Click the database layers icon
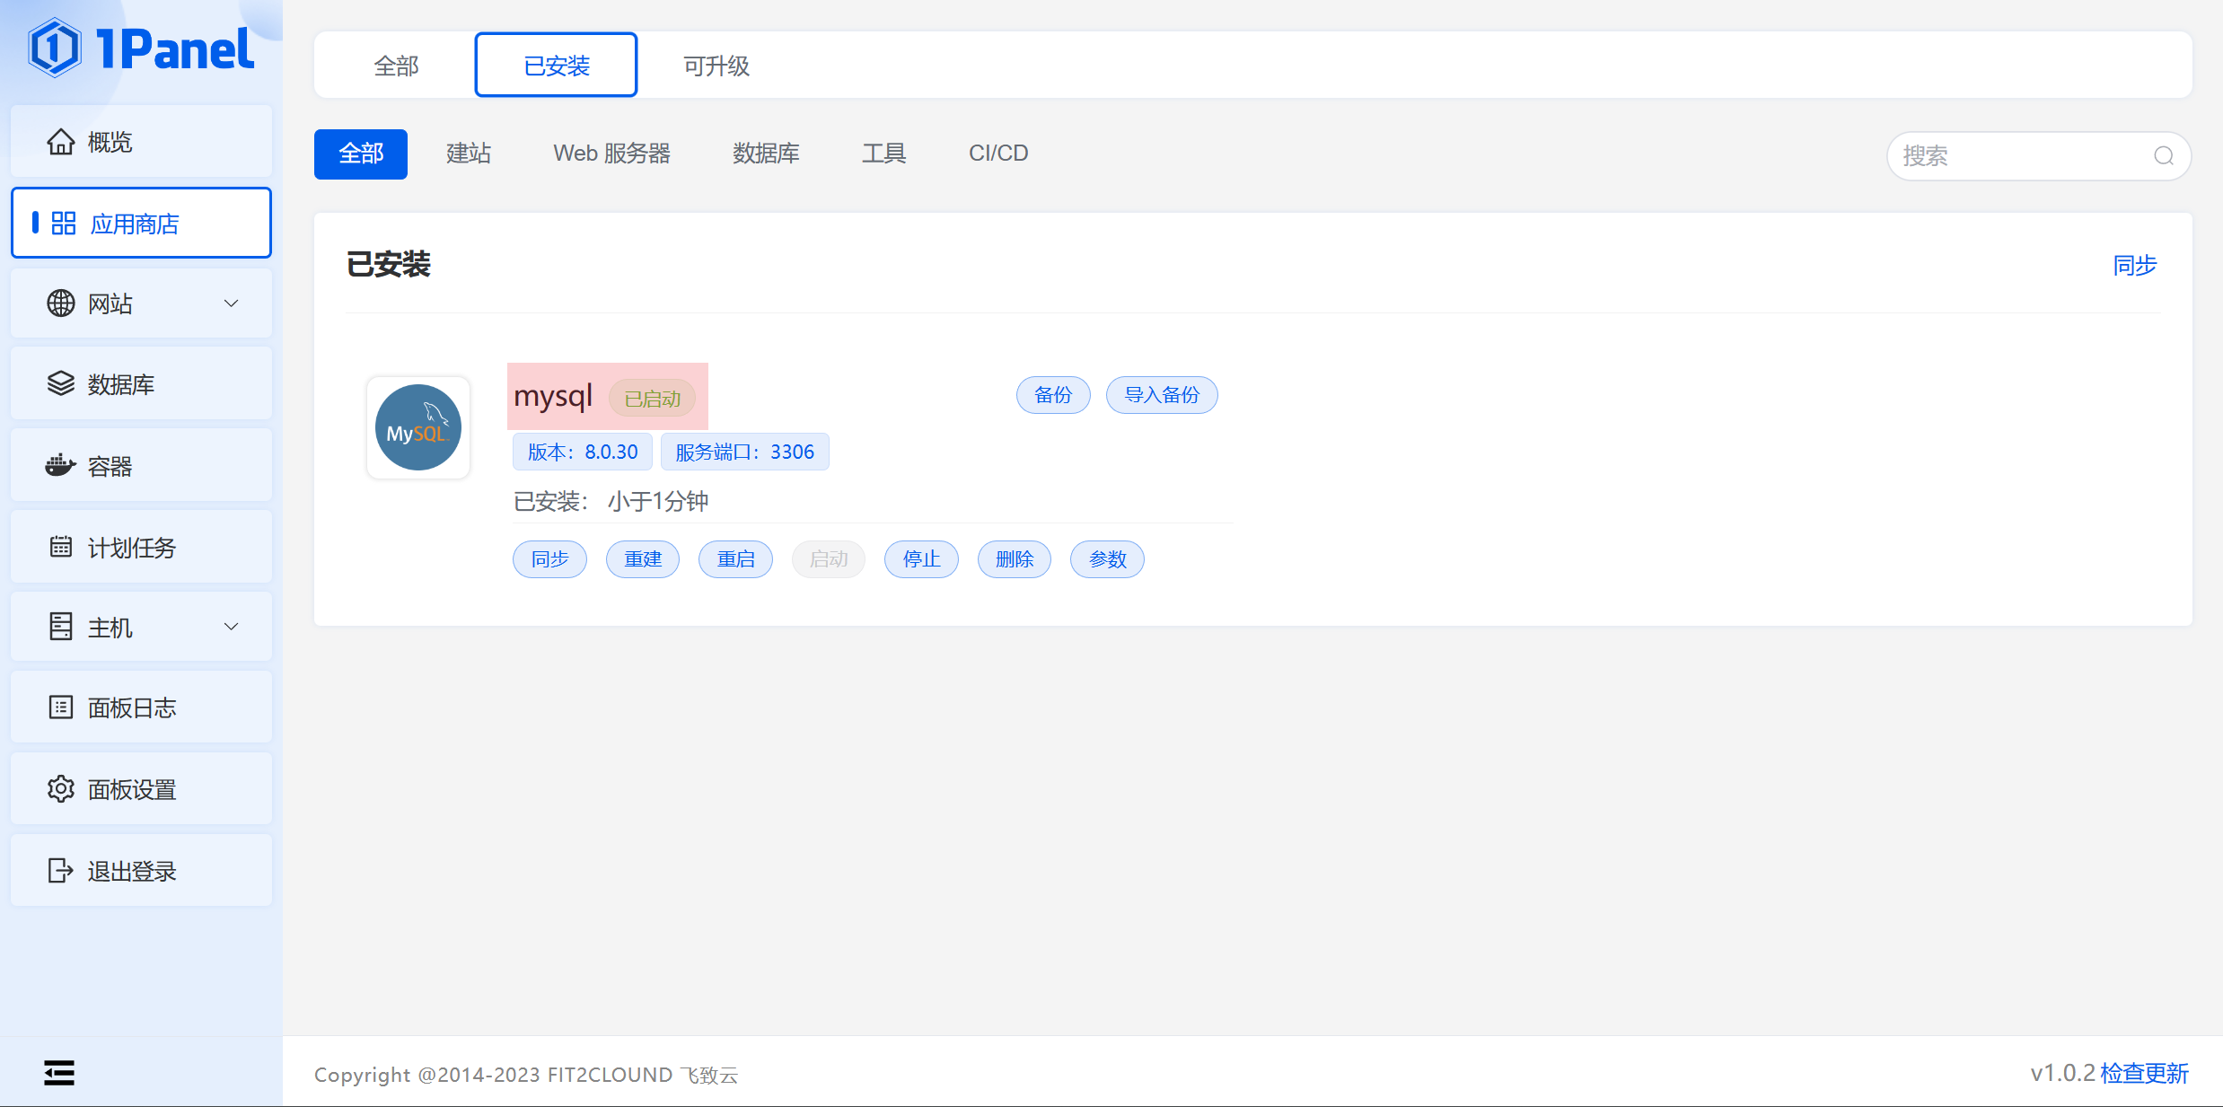 (x=61, y=384)
